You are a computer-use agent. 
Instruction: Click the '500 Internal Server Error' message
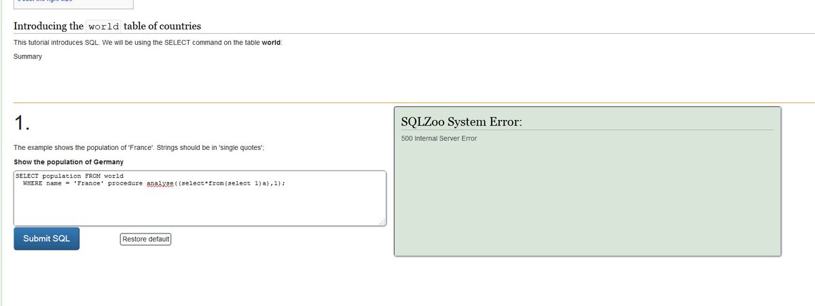coord(439,138)
